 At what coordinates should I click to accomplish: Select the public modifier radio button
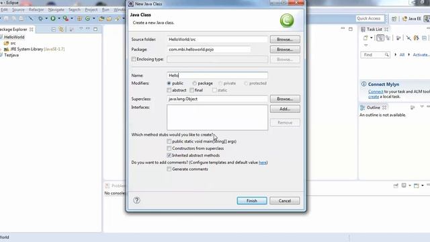click(169, 83)
